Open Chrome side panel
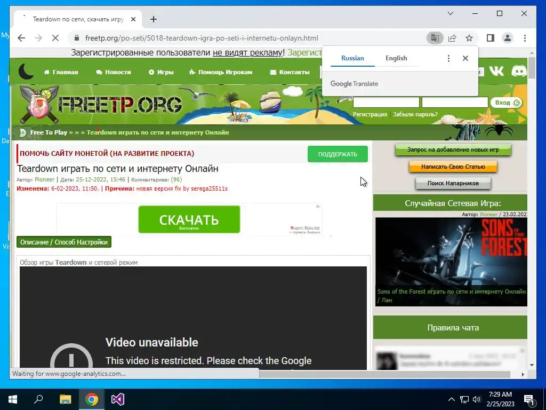546x410 pixels. (491, 38)
